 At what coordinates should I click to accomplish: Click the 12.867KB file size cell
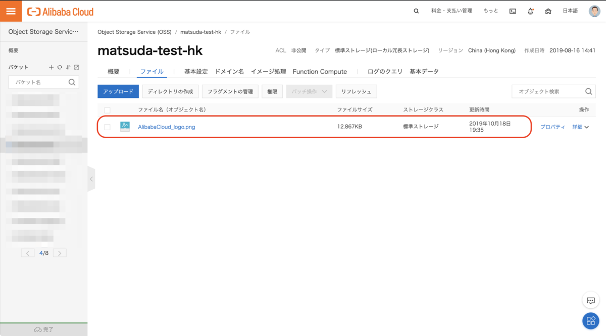(x=349, y=127)
